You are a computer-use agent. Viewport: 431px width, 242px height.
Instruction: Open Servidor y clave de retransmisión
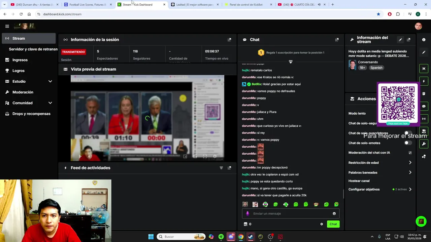coord(33,49)
